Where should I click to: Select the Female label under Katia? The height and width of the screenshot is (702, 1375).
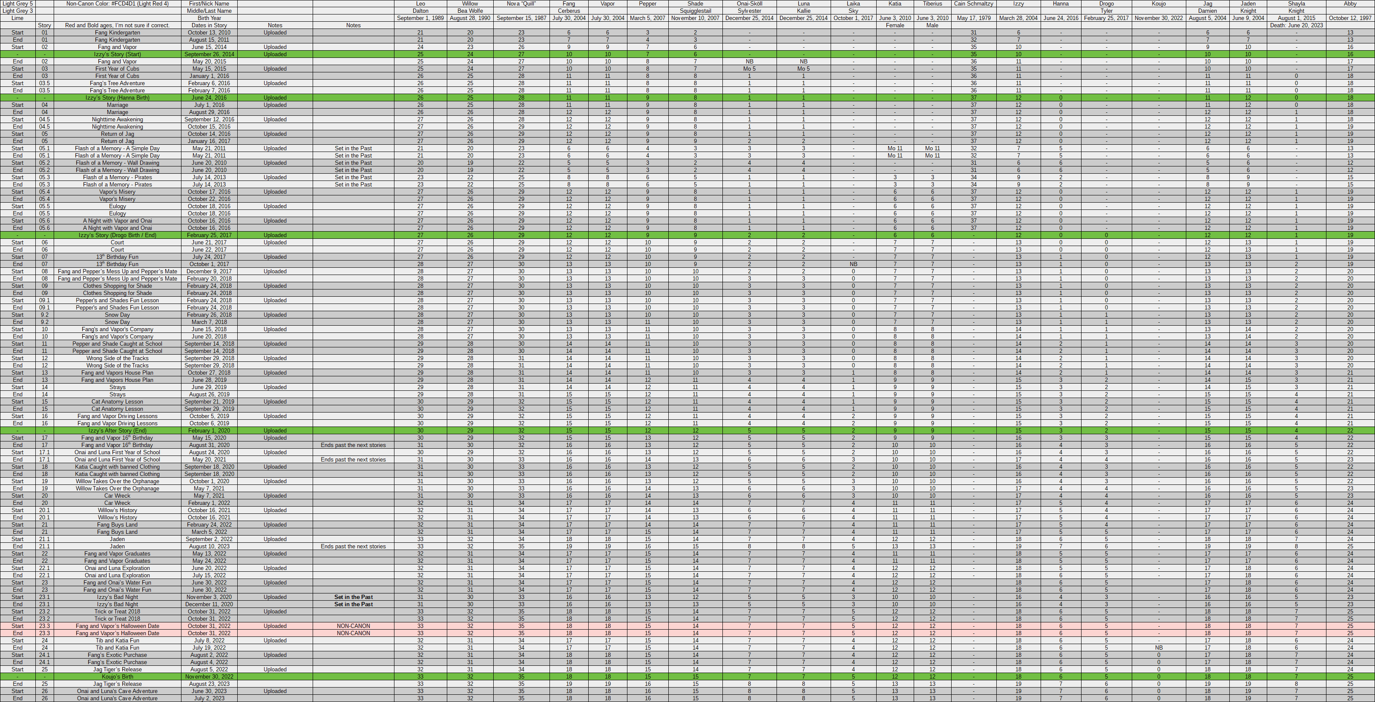click(x=895, y=25)
